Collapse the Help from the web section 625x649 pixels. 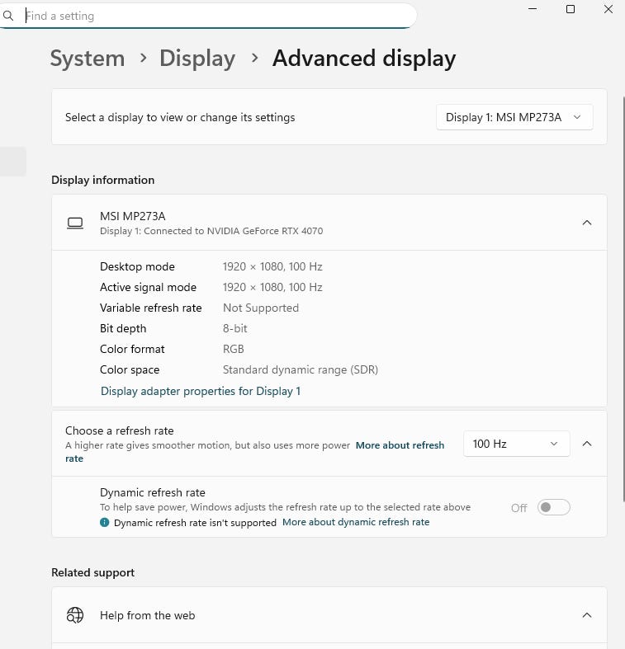tap(587, 615)
